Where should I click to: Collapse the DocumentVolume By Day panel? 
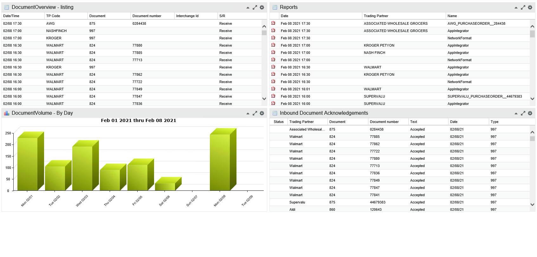click(248, 113)
